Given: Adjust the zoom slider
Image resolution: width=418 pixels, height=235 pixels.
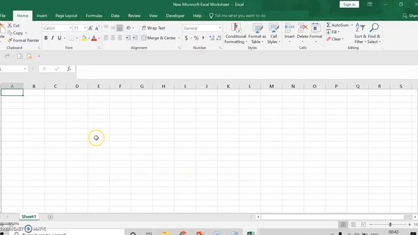Looking at the screenshot, I should [x=391, y=225].
